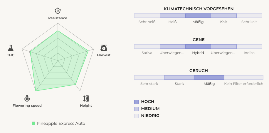This screenshot has width=269, height=133.
Task: Click the Sehr kalt climate label
Action: [x=249, y=22]
